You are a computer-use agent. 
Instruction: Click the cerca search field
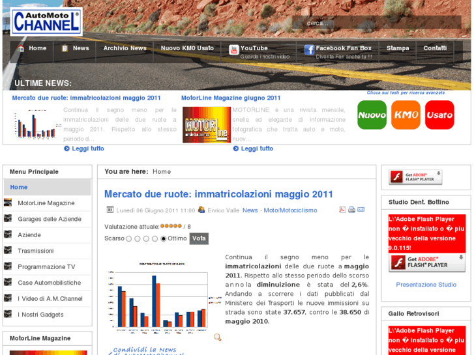(x=376, y=23)
